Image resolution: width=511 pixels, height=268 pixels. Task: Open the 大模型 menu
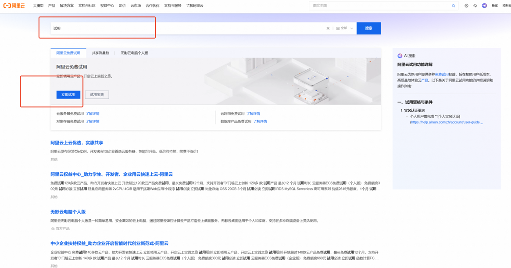[x=38, y=6]
